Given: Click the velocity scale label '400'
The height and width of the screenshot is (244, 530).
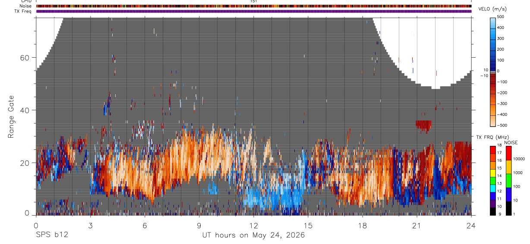Looking at the screenshot, I should coord(501,28).
